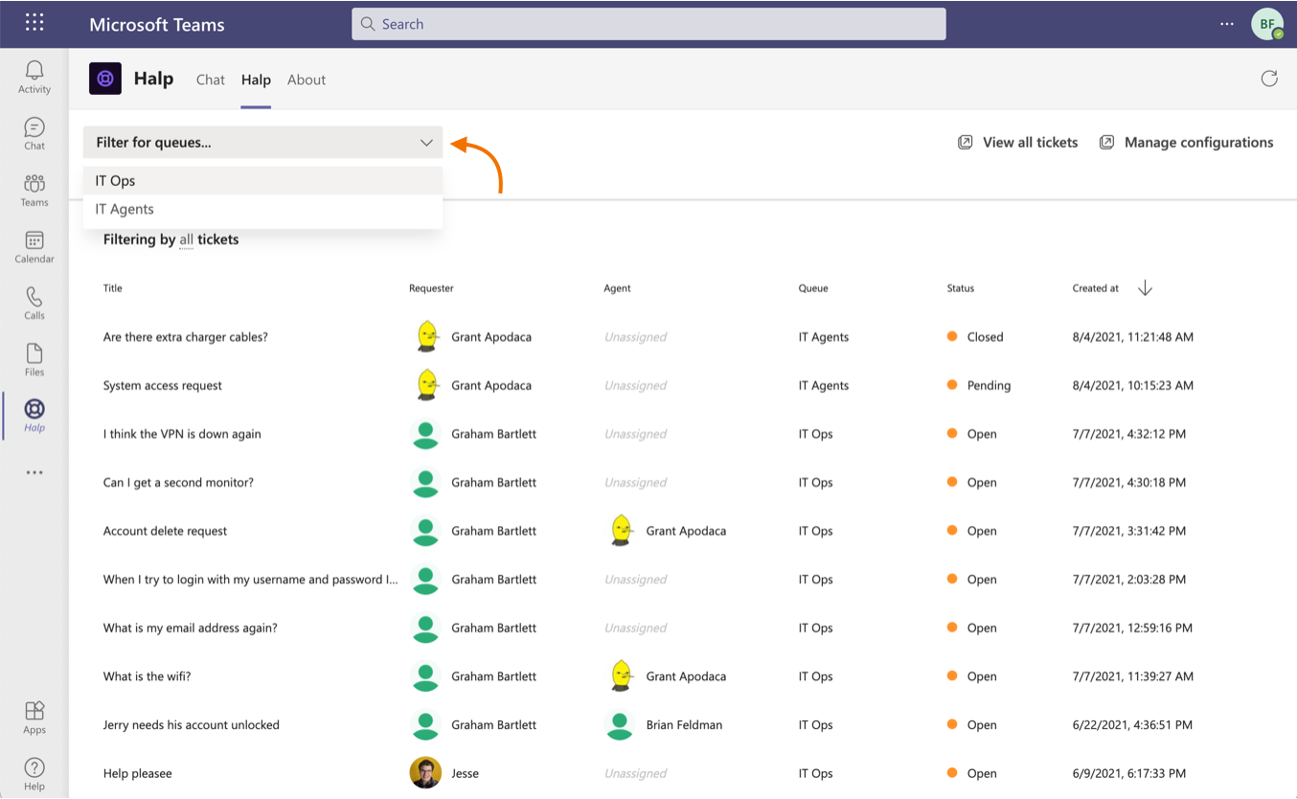Open Activity in the sidebar
The height and width of the screenshot is (799, 1297).
click(x=34, y=77)
